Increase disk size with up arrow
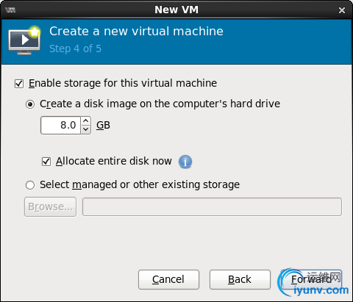The width and height of the screenshot is (353, 302). [x=86, y=121]
